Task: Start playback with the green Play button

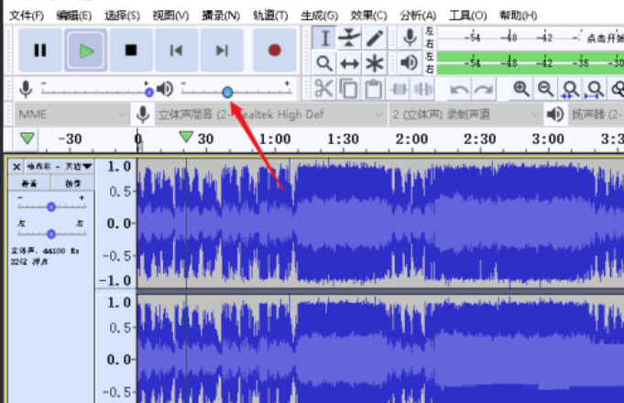Action: point(86,50)
